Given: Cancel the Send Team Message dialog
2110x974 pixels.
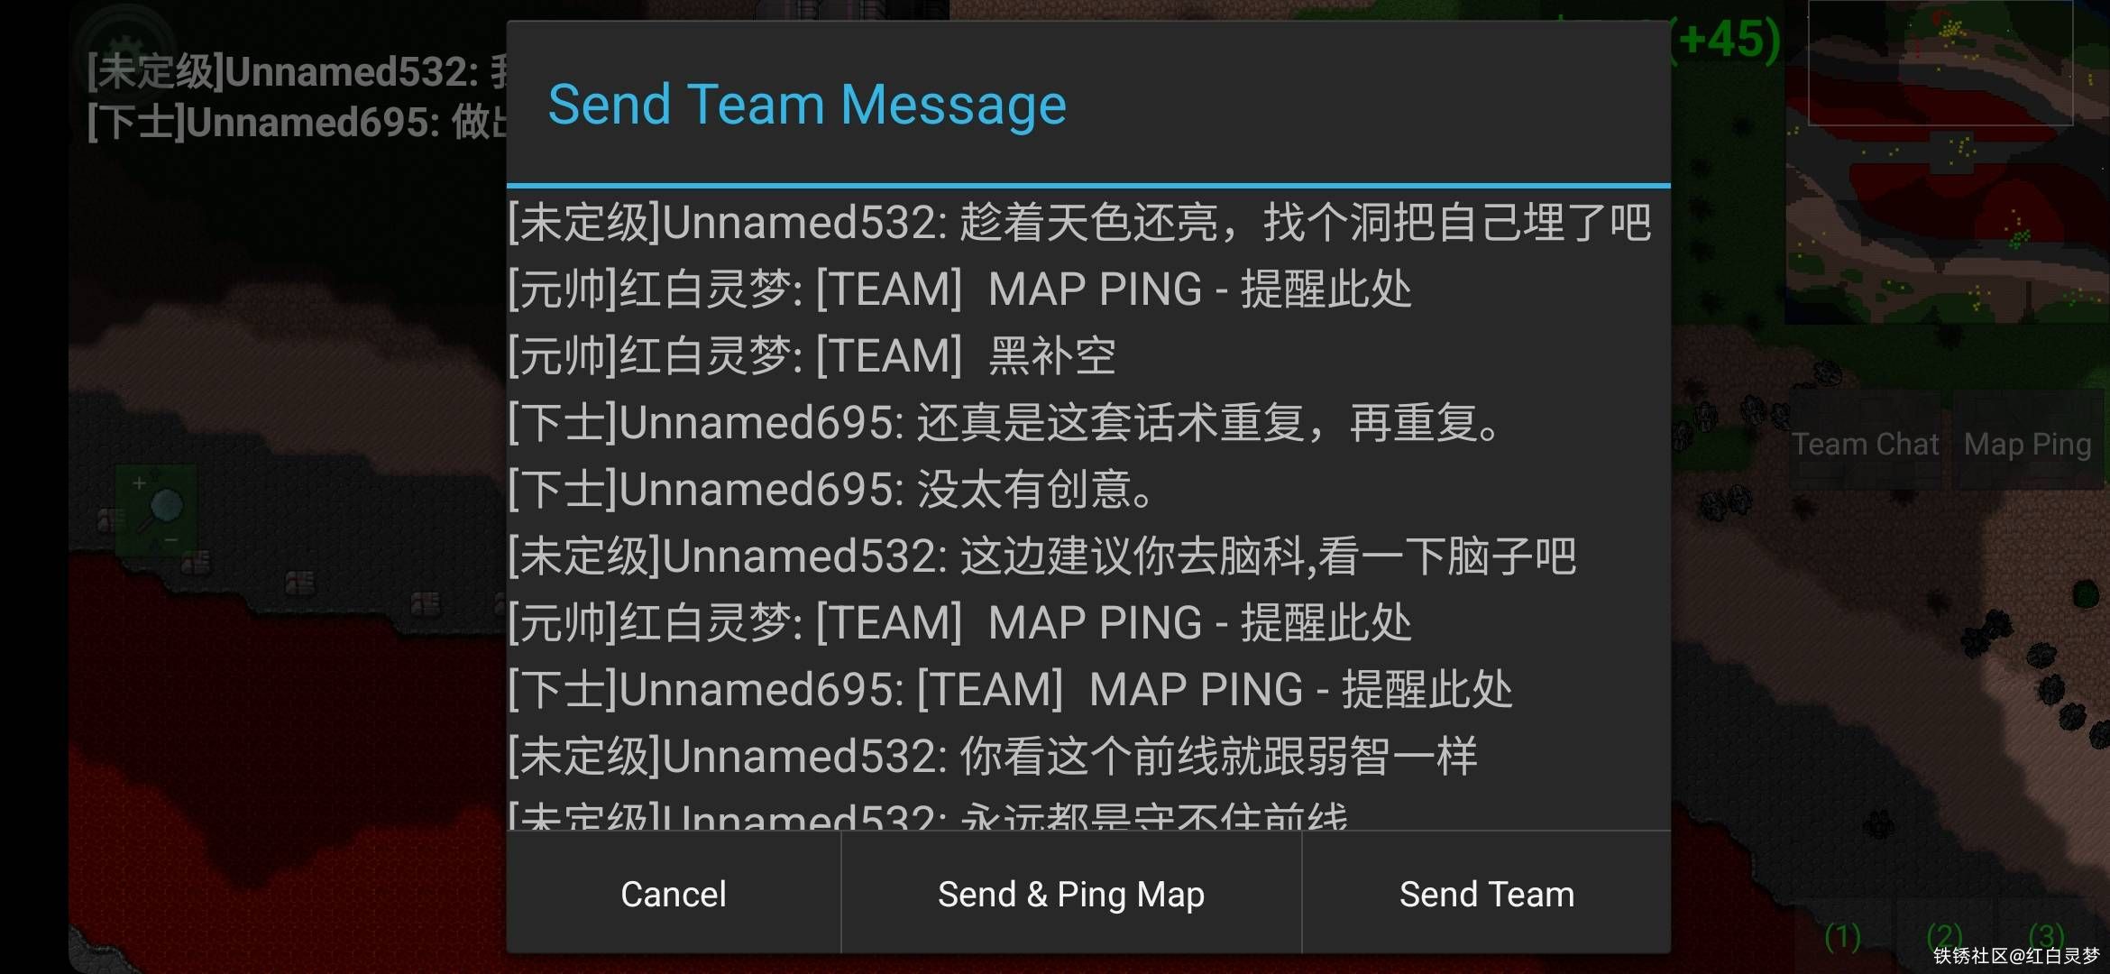Looking at the screenshot, I should click(x=674, y=893).
